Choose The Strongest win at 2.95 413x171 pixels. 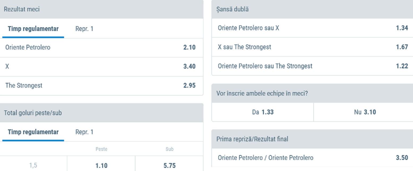click(x=101, y=85)
